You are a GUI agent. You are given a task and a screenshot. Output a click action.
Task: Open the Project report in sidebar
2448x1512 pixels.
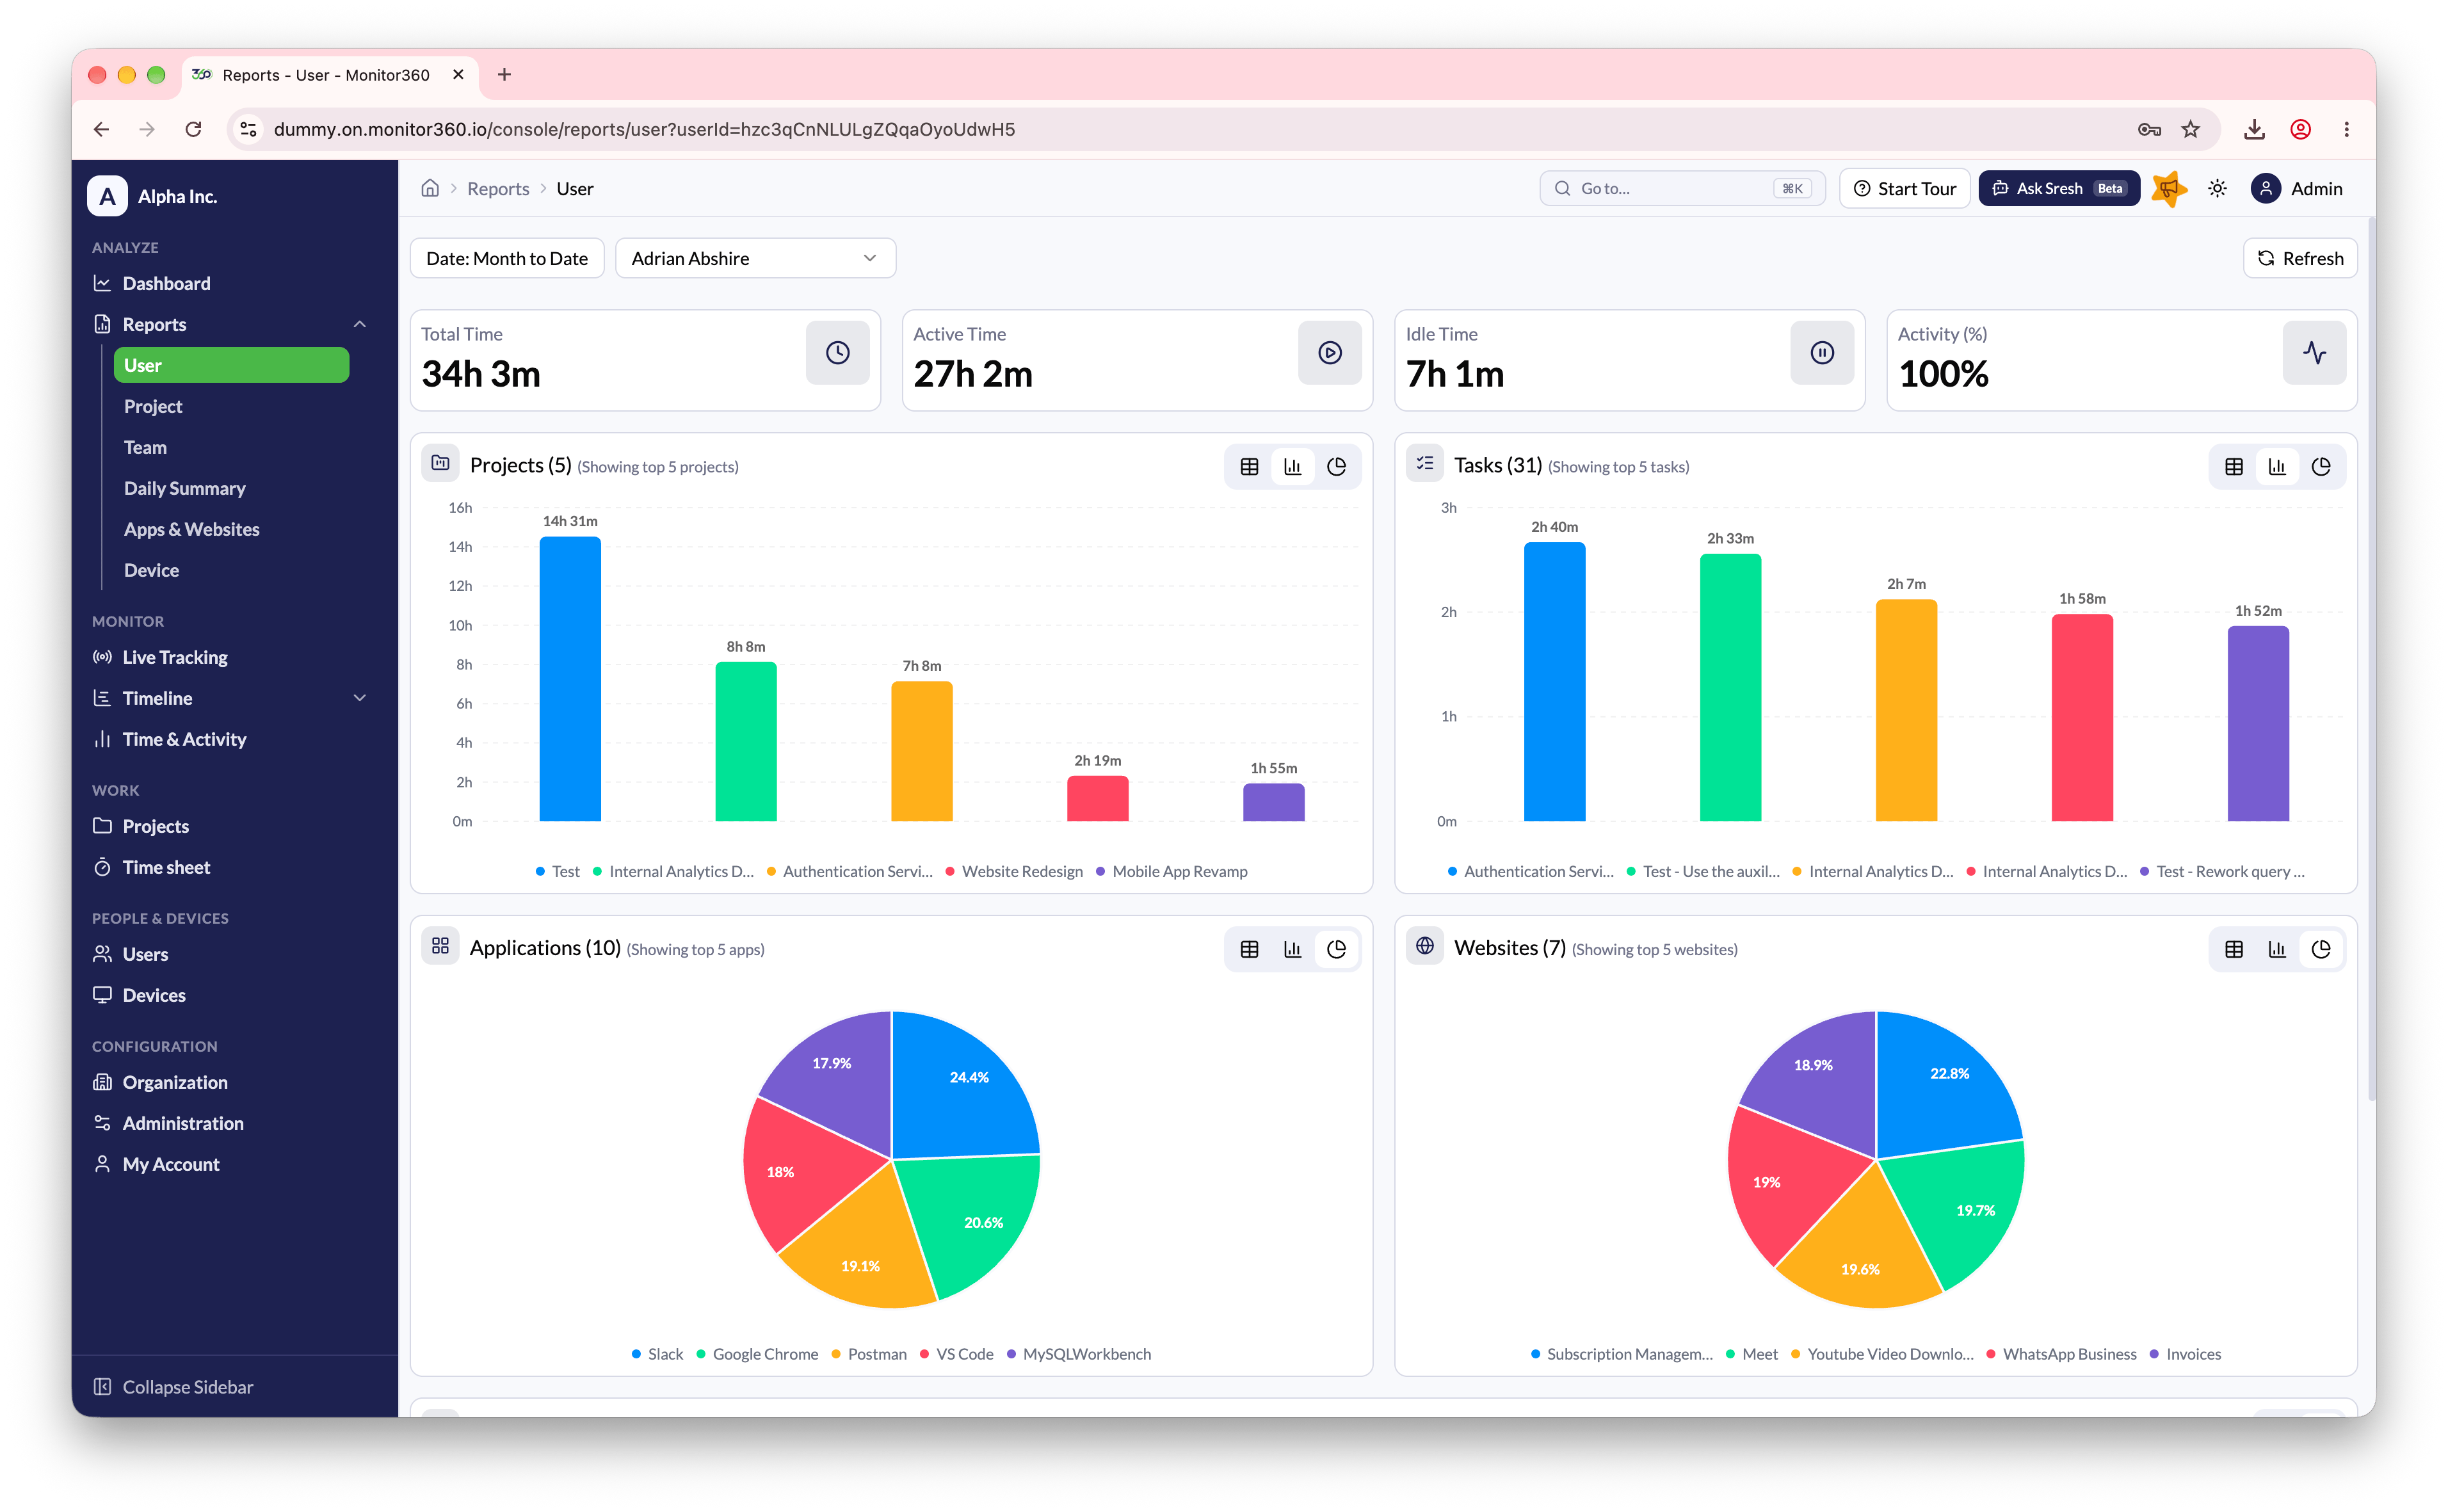coord(153,406)
